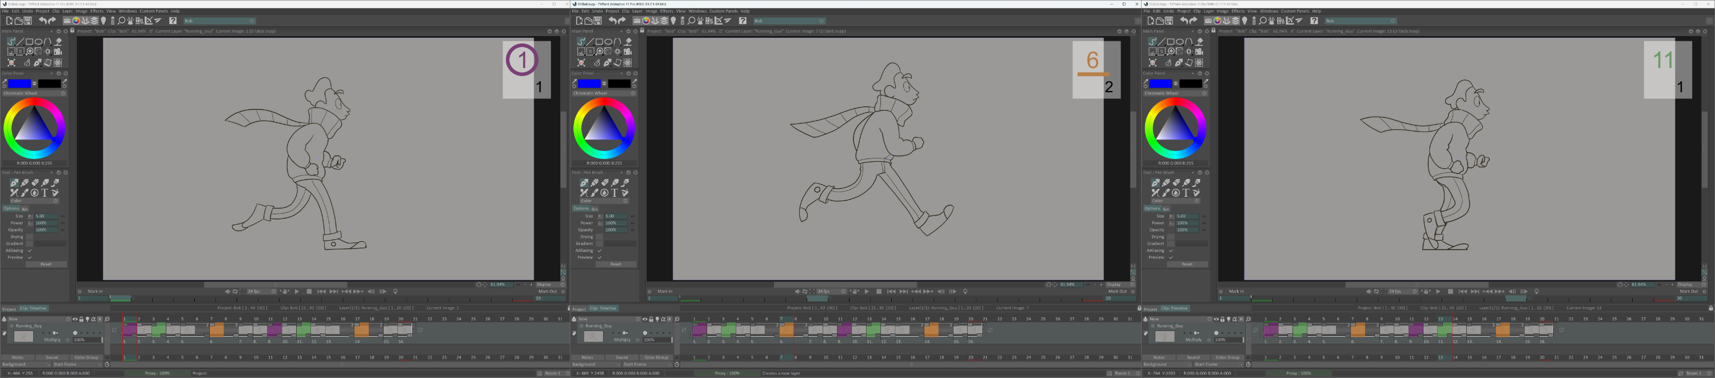This screenshot has height=378, width=1715.
Task: Click the bookmark pin icon in left playback bar
Action: point(396,291)
